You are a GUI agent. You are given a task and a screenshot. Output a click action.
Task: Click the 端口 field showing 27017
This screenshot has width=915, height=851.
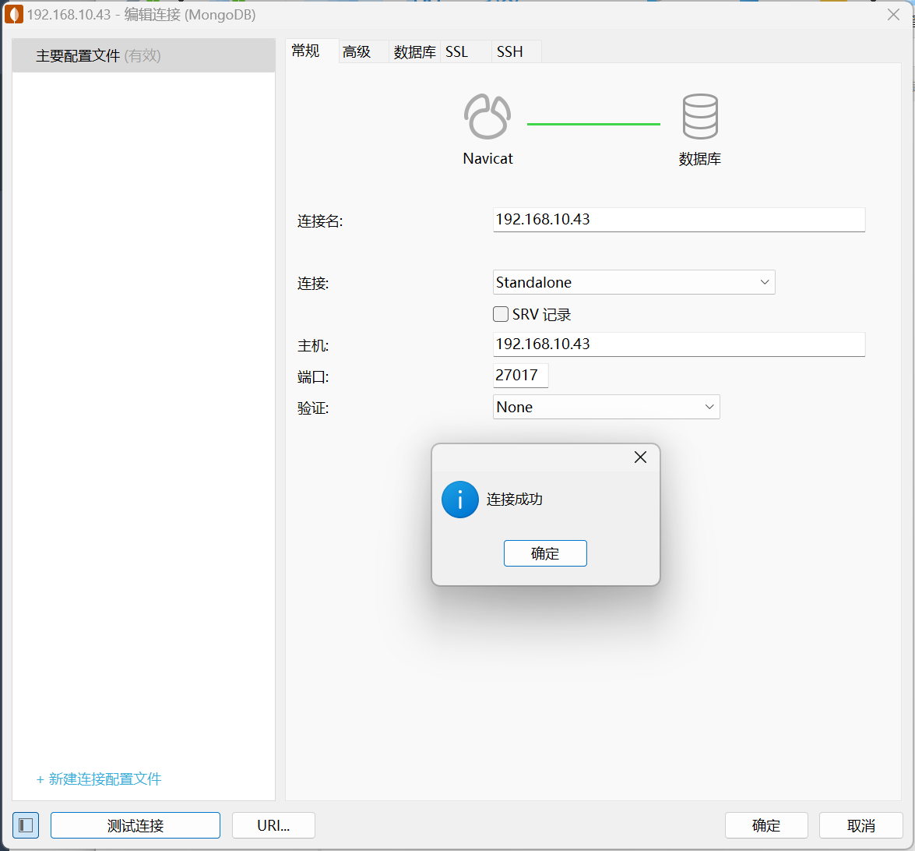520,376
